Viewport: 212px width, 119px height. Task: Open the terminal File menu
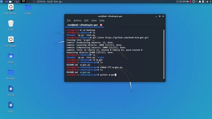click(x=69, y=20)
